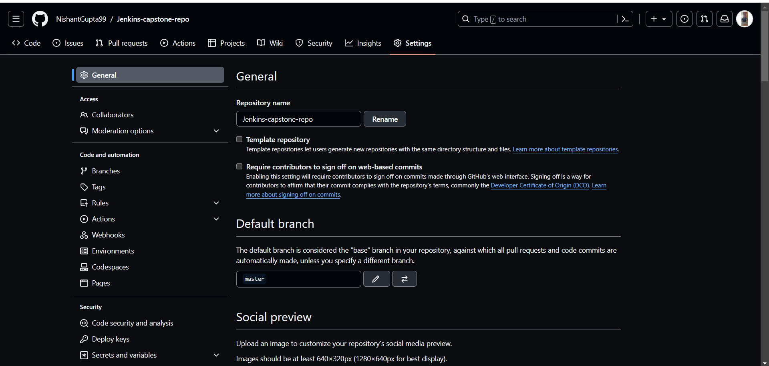Open the command palette icon

coord(625,19)
